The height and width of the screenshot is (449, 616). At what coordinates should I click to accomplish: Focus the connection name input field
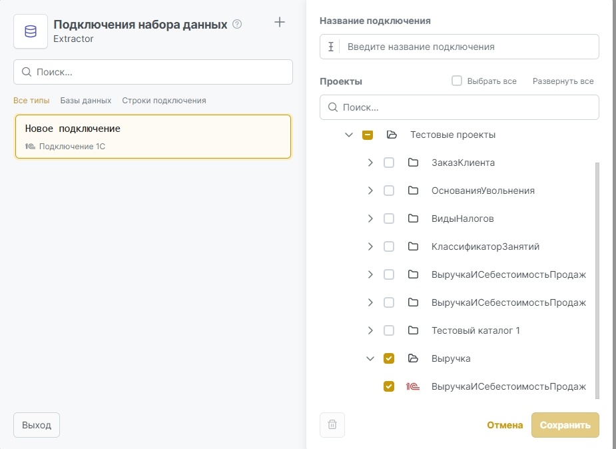pos(466,47)
